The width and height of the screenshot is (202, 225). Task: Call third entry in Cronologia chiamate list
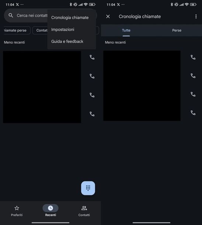coord(193,94)
